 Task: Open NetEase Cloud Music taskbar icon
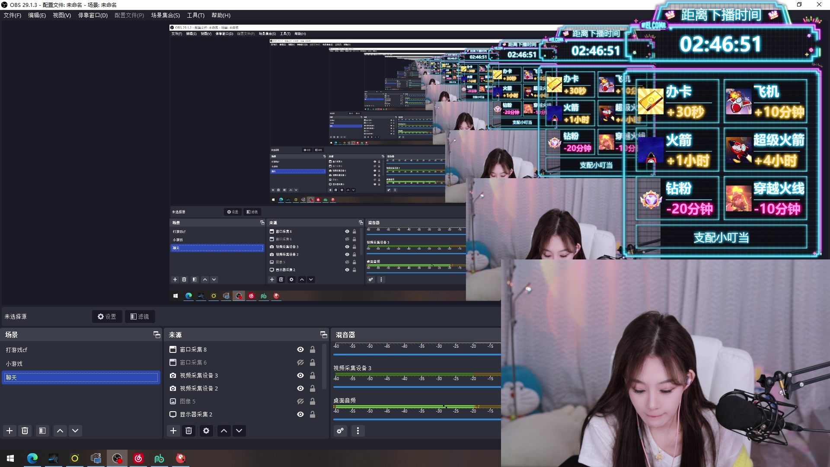point(138,458)
